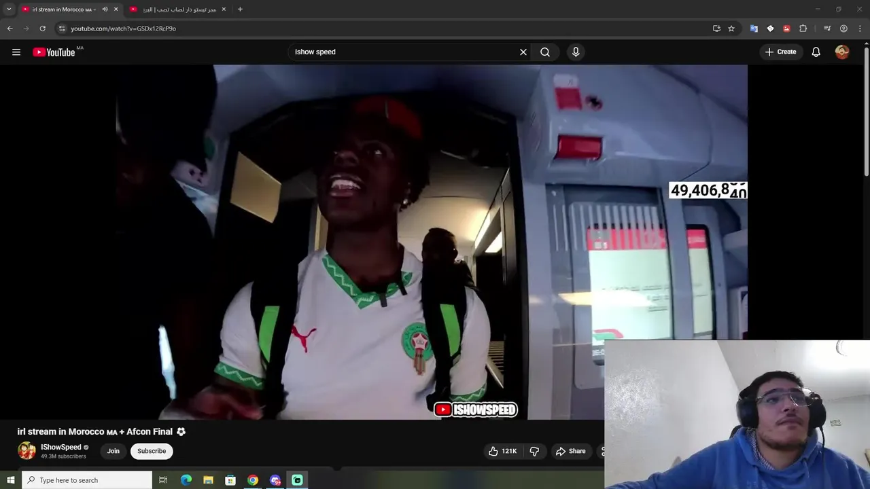
Task: Share the video
Action: pyautogui.click(x=570, y=451)
